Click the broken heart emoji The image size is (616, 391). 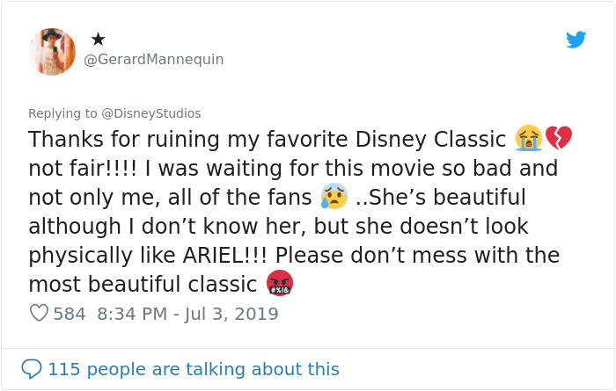pyautogui.click(x=559, y=138)
